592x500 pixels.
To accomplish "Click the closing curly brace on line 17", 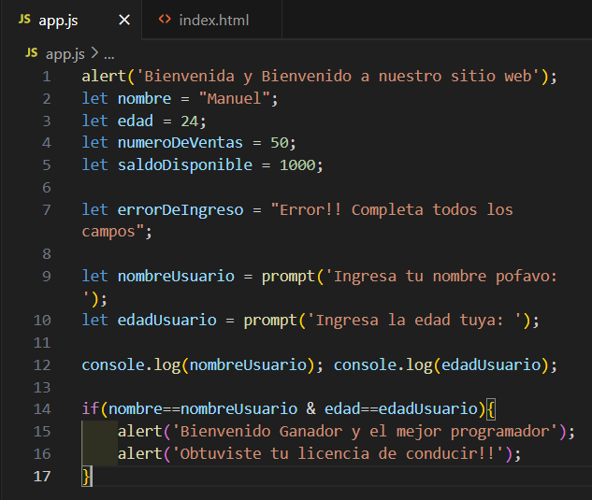I will click(x=86, y=477).
